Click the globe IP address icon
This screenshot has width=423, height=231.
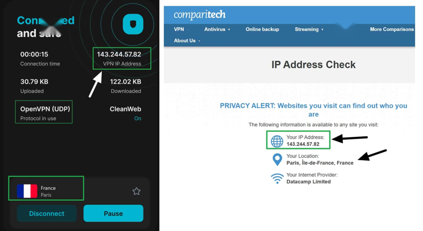click(x=277, y=141)
